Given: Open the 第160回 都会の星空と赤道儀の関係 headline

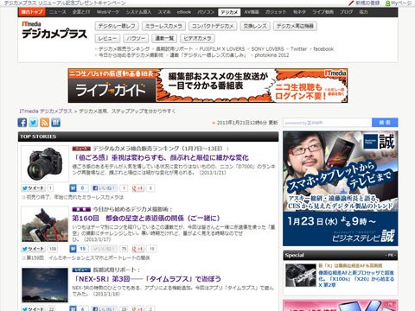Looking at the screenshot, I should pyautogui.click(x=146, y=219).
